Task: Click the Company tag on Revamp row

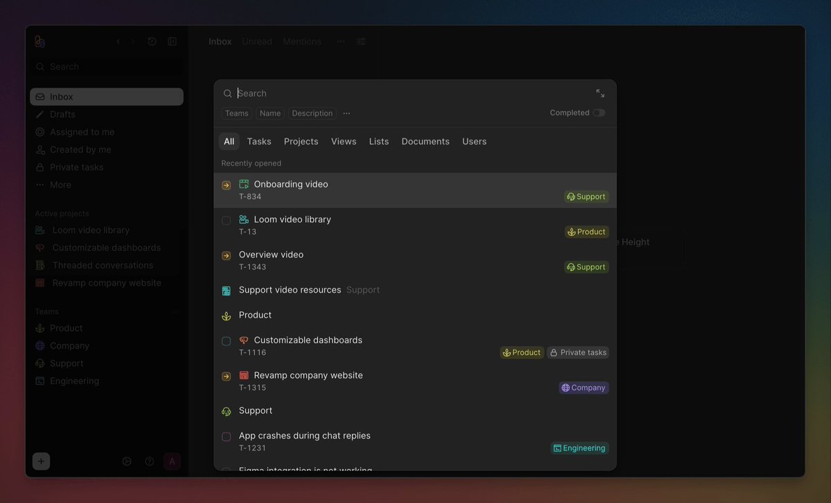Action: [x=584, y=388]
